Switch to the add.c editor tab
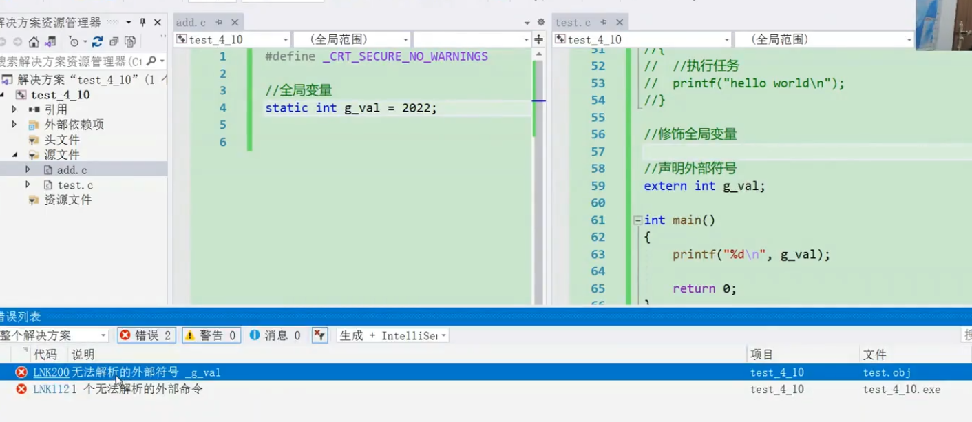This screenshot has height=422, width=972. tap(191, 23)
